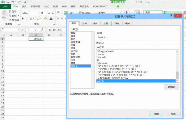186x120 pixels.
Task: Click the center align icon in the bottom alignment row
Action: point(62,19)
